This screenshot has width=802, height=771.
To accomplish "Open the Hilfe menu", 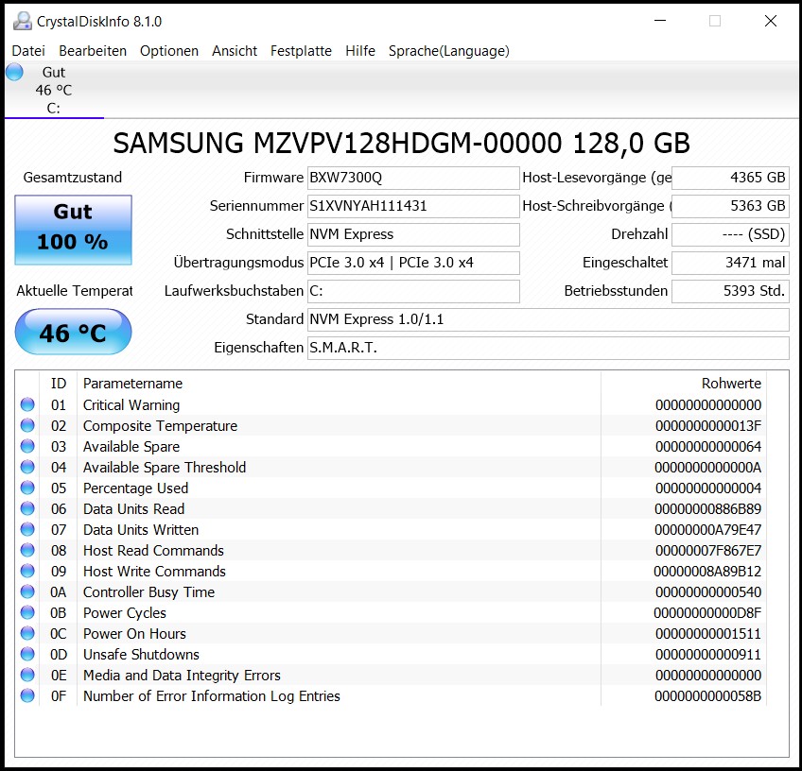I will click(x=360, y=51).
